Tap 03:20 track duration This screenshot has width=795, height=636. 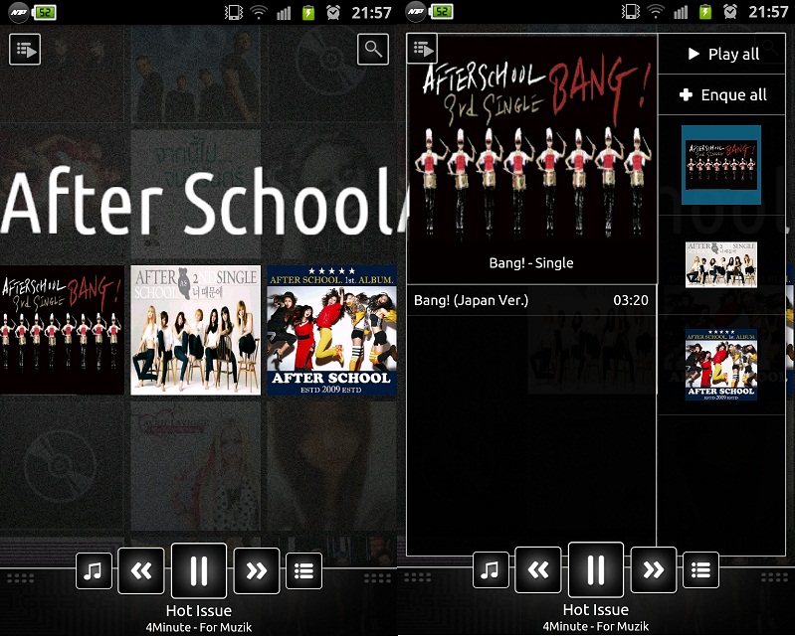point(631,300)
